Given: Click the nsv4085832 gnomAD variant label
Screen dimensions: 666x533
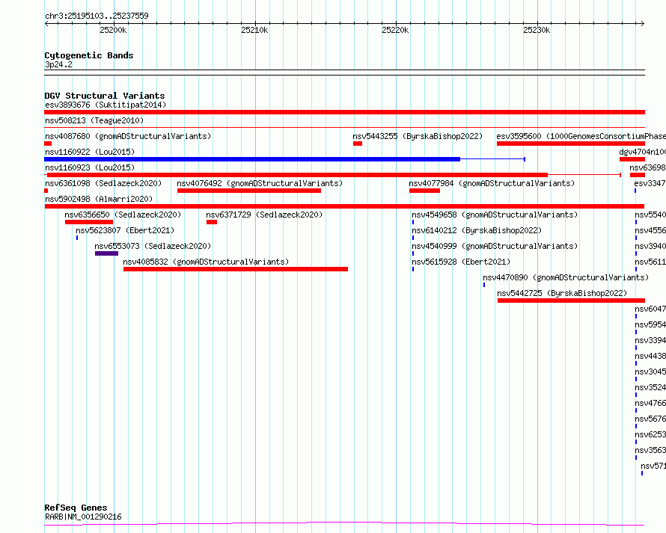Looking at the screenshot, I should coord(206,262).
